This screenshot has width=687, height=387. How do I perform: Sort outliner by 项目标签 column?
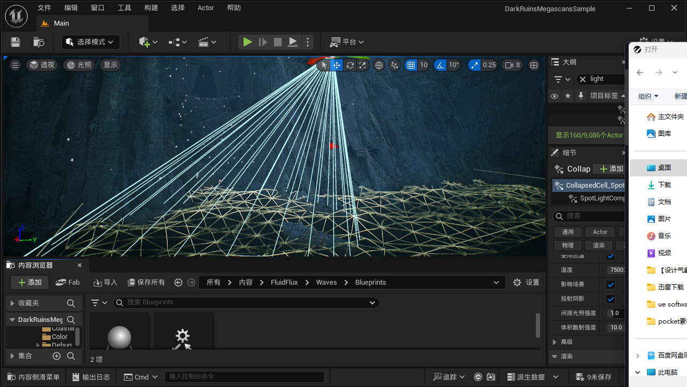[x=604, y=96]
